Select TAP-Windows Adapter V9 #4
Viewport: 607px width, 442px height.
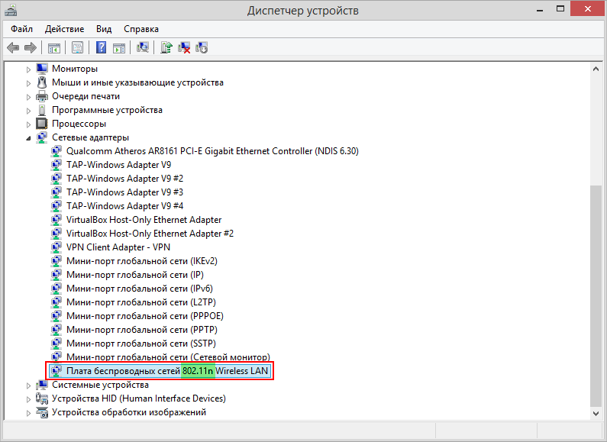(x=124, y=206)
